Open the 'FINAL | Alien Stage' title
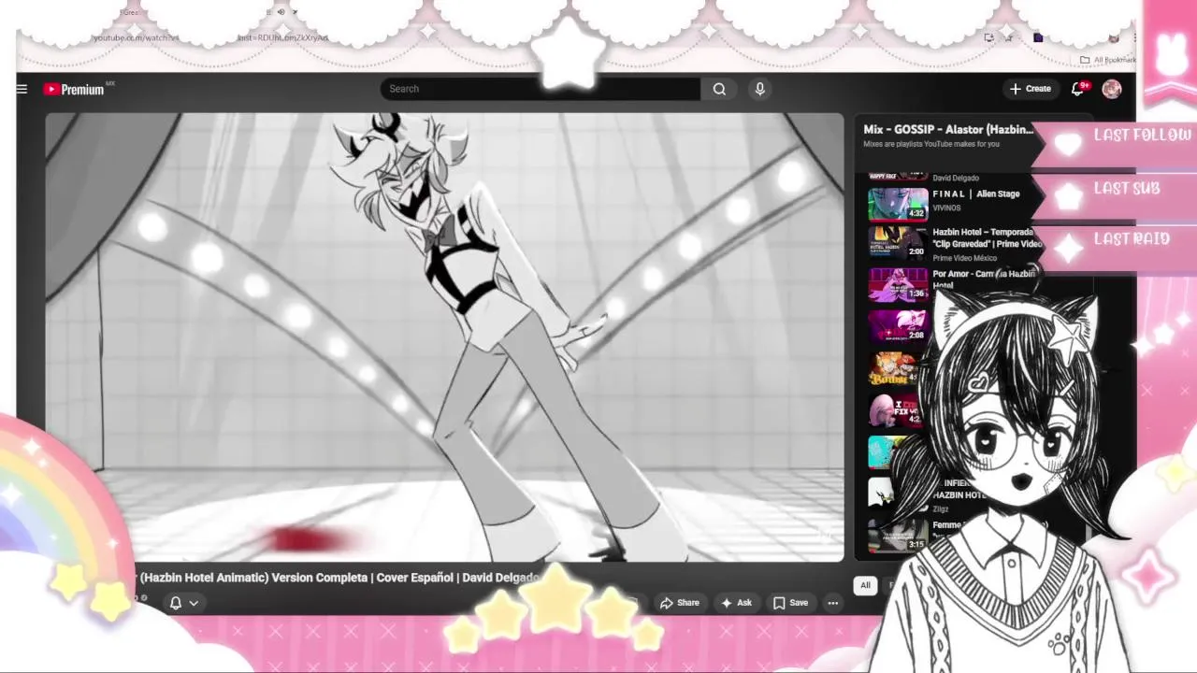 975,193
